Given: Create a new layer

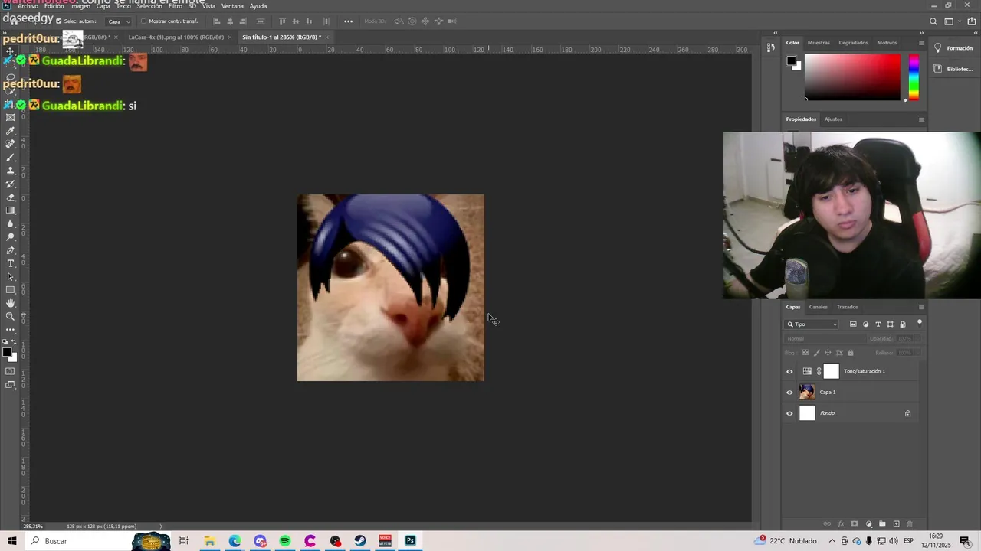Looking at the screenshot, I should tap(896, 524).
